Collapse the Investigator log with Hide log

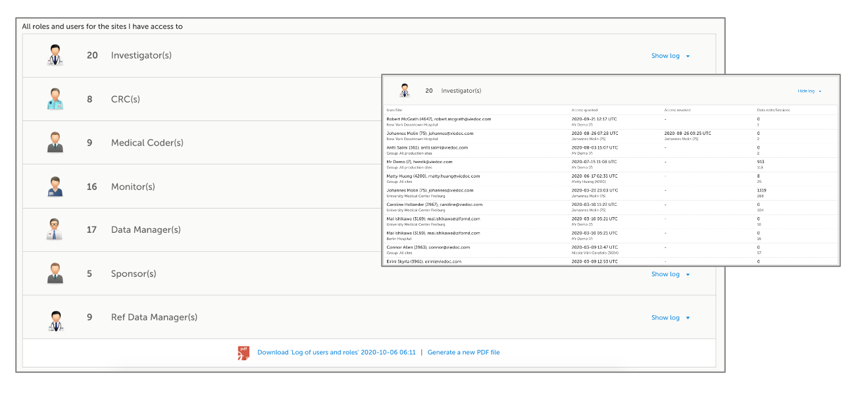point(809,91)
